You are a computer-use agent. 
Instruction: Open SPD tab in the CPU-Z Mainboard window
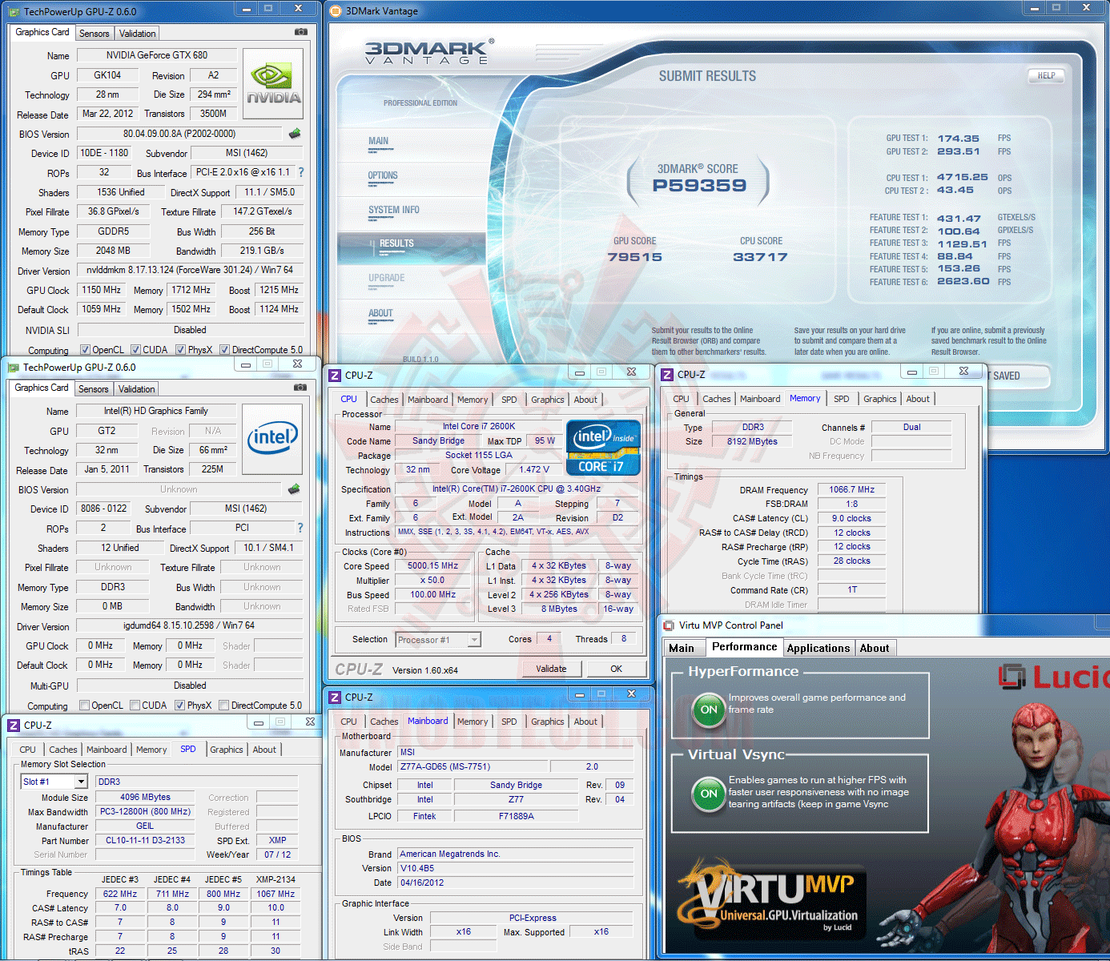(509, 722)
